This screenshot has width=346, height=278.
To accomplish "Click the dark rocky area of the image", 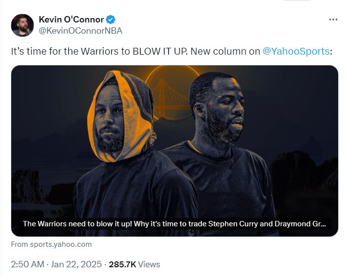I will tap(305, 172).
